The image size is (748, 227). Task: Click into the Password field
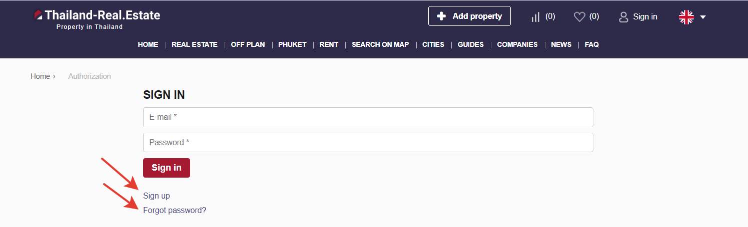click(x=368, y=142)
